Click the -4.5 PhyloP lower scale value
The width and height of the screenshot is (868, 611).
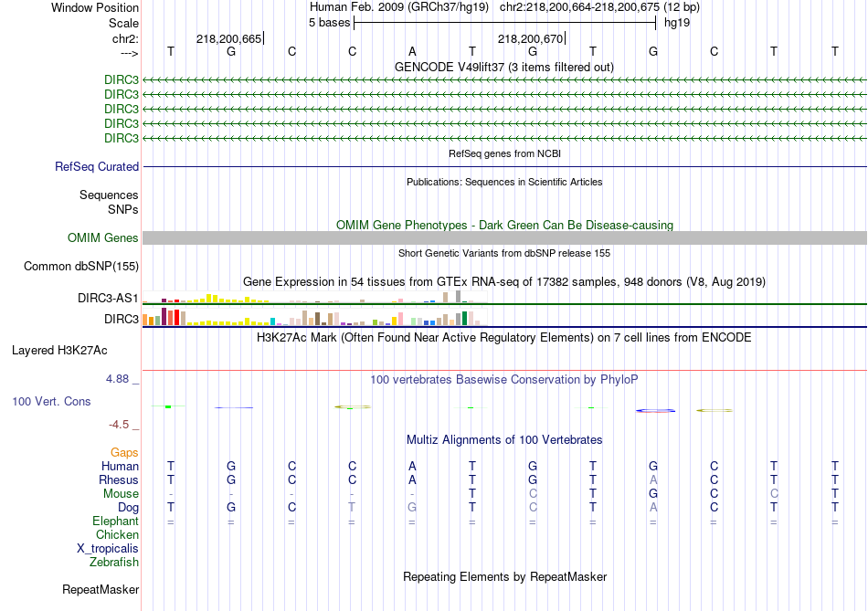(x=119, y=425)
